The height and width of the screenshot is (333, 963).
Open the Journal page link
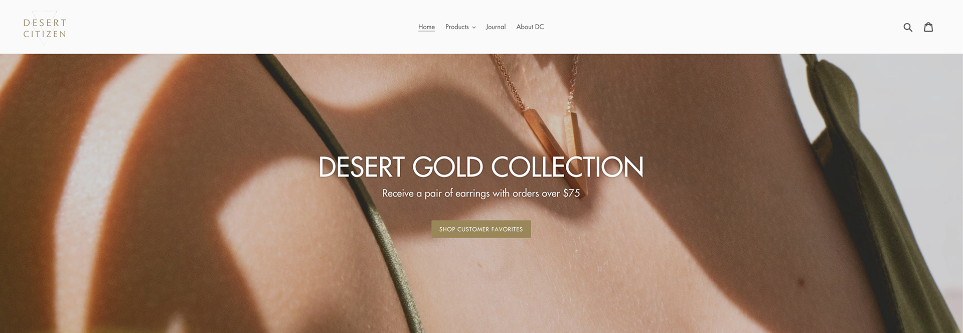(x=496, y=27)
